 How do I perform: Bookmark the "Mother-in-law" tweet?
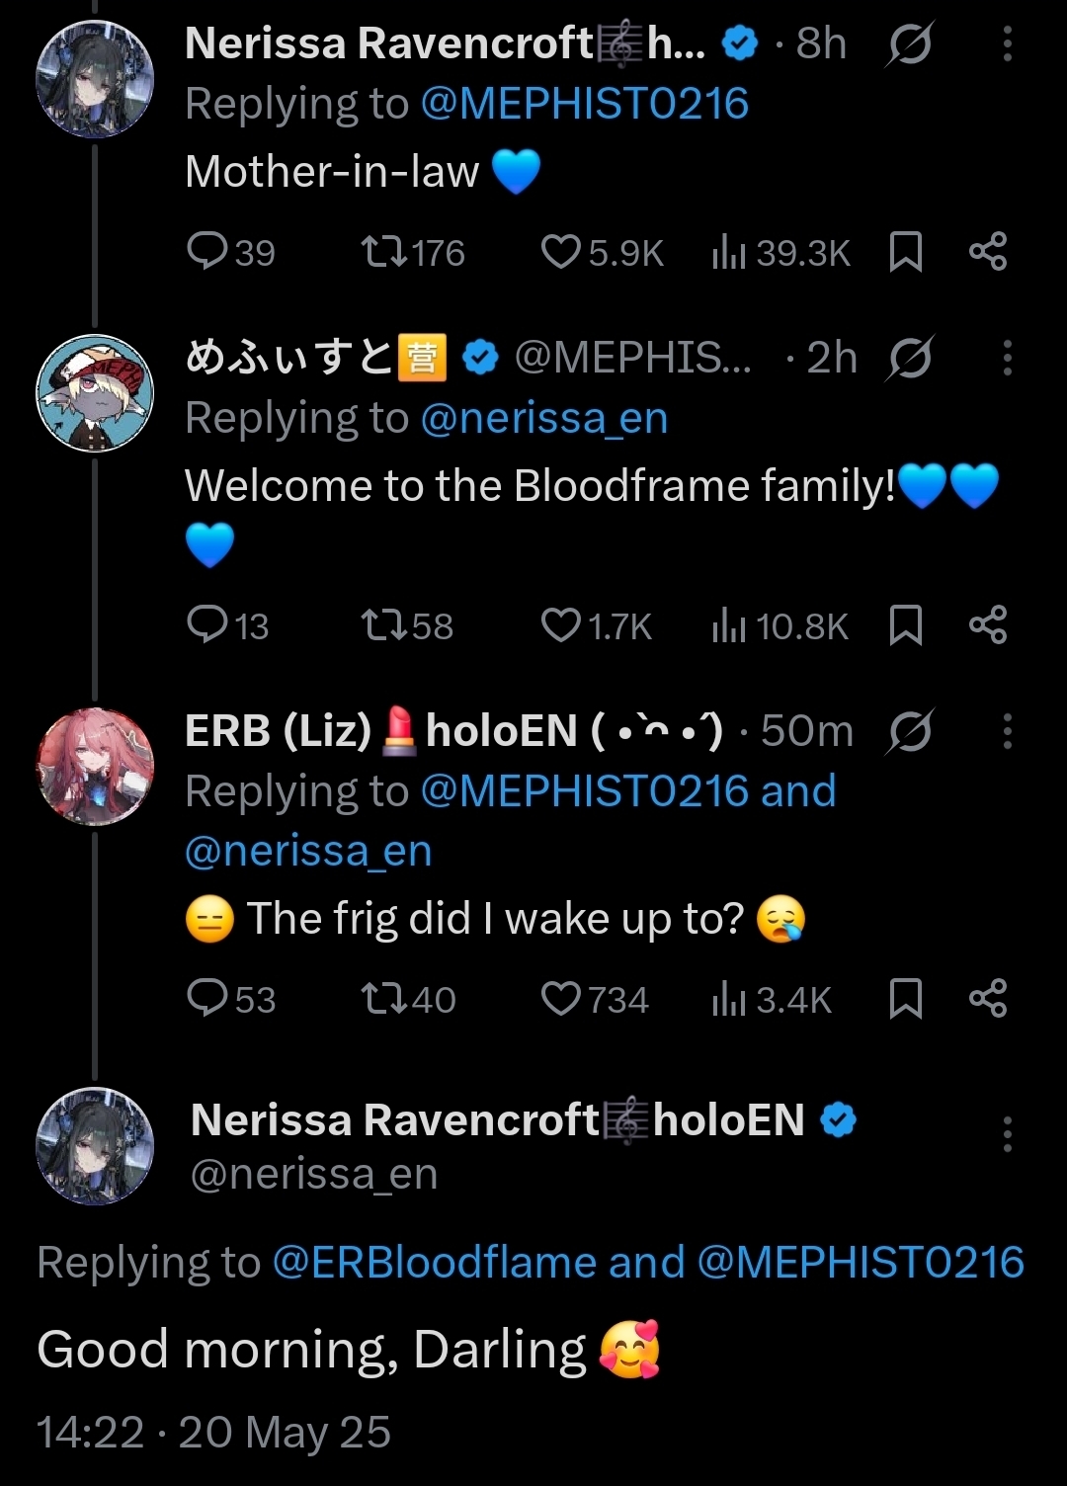905,252
